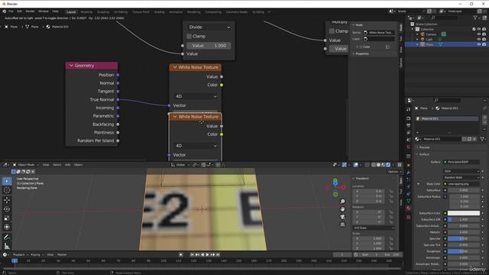Open the Render properties tab icon
This screenshot has height=275, width=489.
(409, 118)
